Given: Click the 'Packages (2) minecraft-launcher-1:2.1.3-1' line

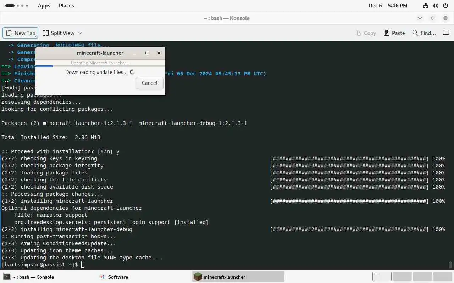Looking at the screenshot, I should click(x=124, y=123).
